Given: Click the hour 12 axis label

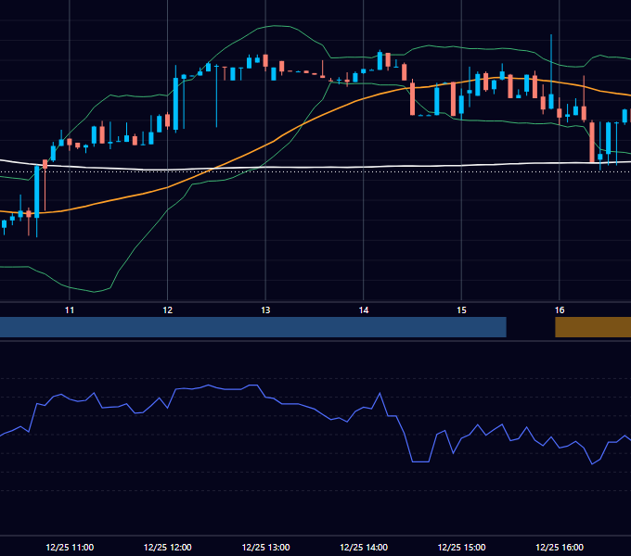Looking at the screenshot, I should click(x=167, y=310).
